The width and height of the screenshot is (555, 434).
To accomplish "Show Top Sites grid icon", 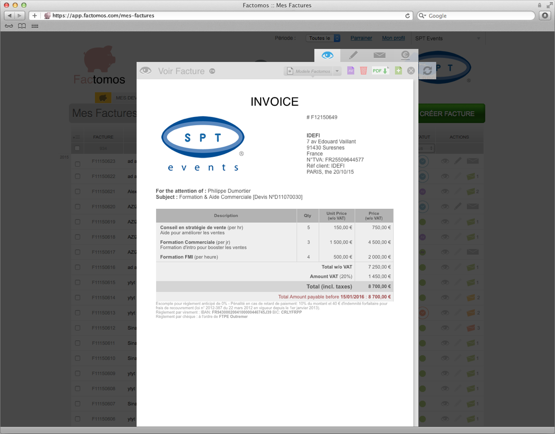I will [x=35, y=26].
